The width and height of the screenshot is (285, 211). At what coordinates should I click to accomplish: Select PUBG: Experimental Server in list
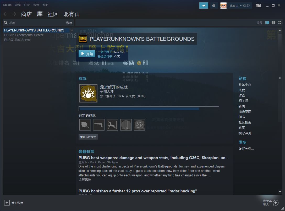pyautogui.click(x=24, y=35)
